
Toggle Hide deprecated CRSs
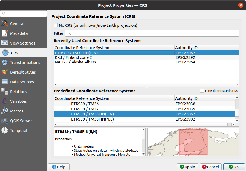pos(202,91)
